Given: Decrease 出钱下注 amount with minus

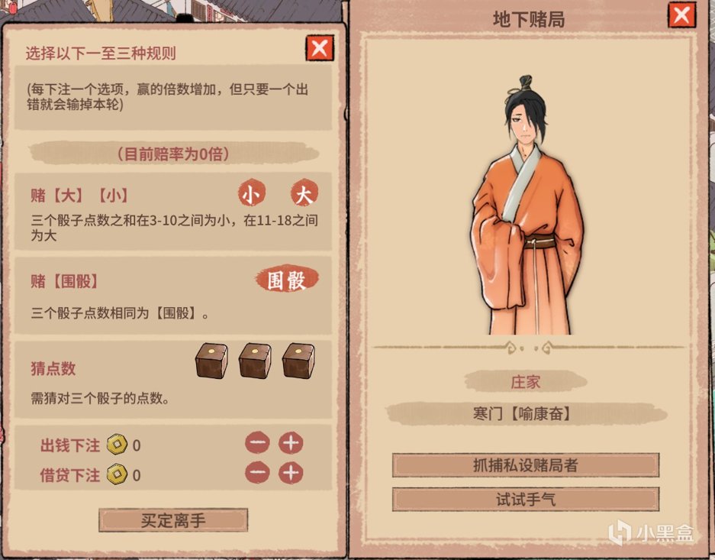Looking at the screenshot, I should click(258, 442).
